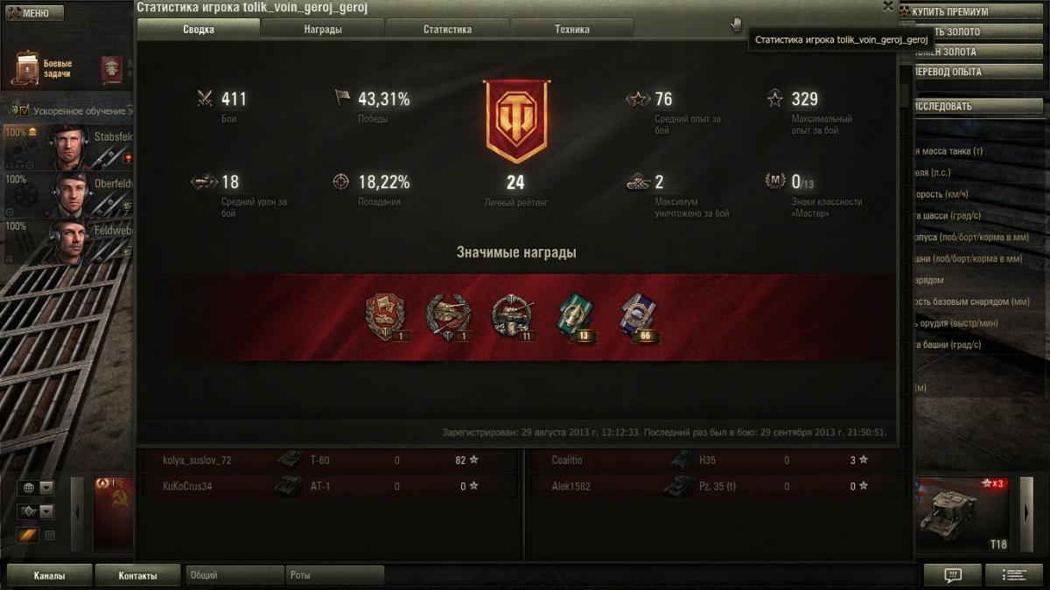Select the T18 tank thumbnail
The height and width of the screenshot is (590, 1050).
[x=965, y=514]
